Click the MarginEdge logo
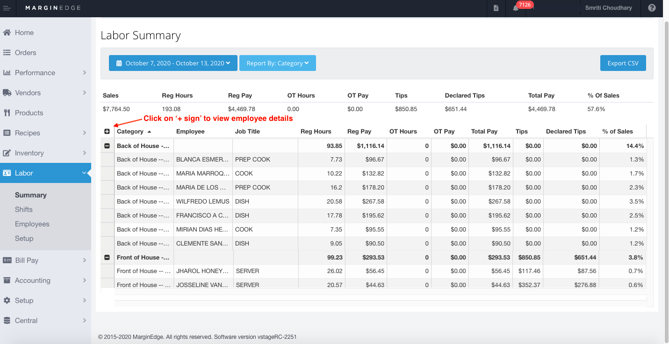669x344 pixels. (53, 8)
